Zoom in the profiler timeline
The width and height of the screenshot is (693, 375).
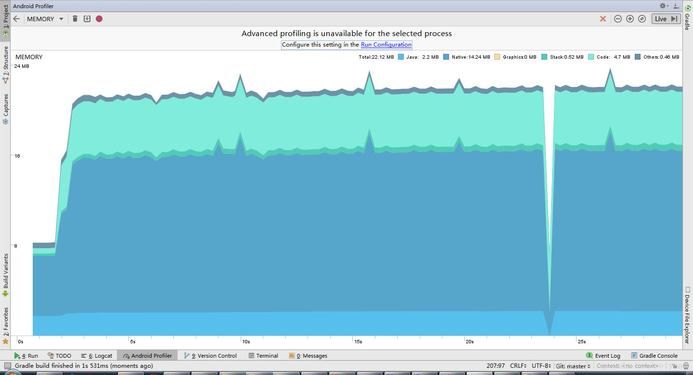tap(630, 19)
